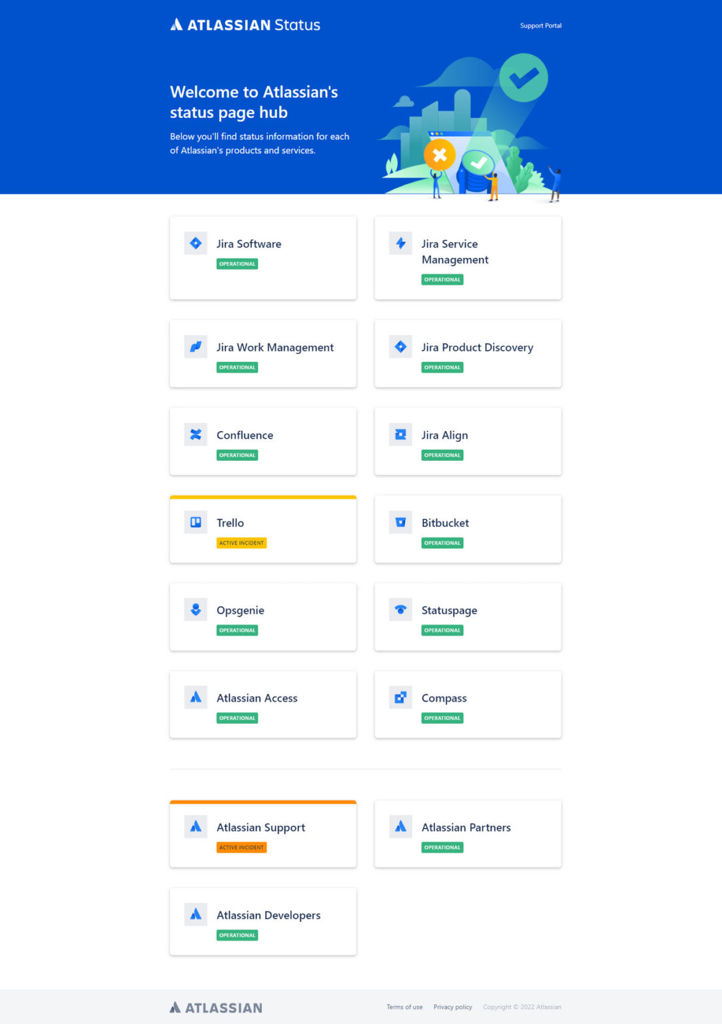The height and width of the screenshot is (1024, 722).
Task: Click the Jira Align icon
Action: 400,435
